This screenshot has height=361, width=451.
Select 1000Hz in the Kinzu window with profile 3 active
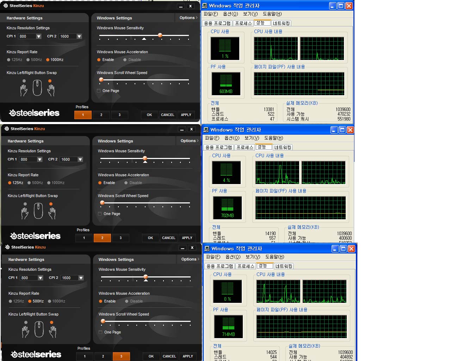tap(57, 301)
